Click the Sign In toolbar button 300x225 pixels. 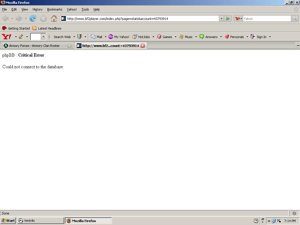click(259, 37)
